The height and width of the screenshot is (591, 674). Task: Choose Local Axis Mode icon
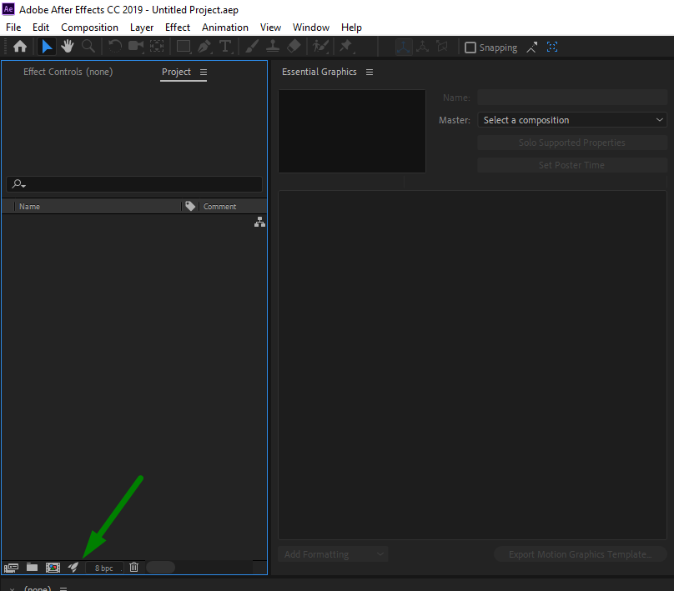pyautogui.click(x=404, y=47)
